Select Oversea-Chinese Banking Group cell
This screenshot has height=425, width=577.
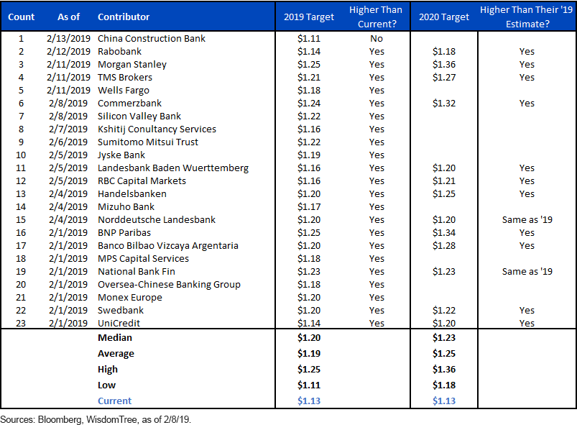(169, 284)
